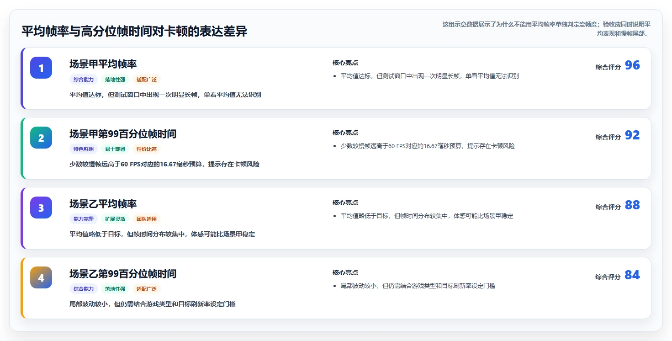This screenshot has width=672, height=341.
Task: Click bold summary 平均值略低于目标 under card 3 tags
Action: click(x=162, y=234)
